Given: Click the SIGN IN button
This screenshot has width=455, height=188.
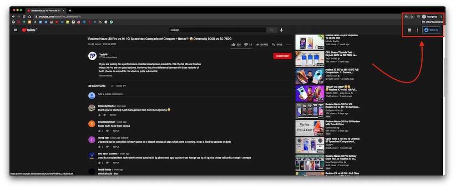Looking at the screenshot, I should click(431, 30).
